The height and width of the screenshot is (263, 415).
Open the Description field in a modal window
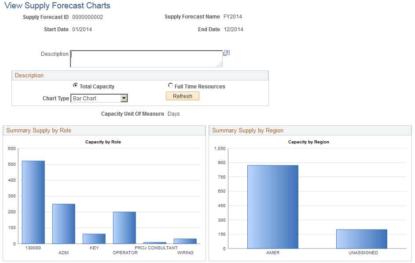point(226,53)
